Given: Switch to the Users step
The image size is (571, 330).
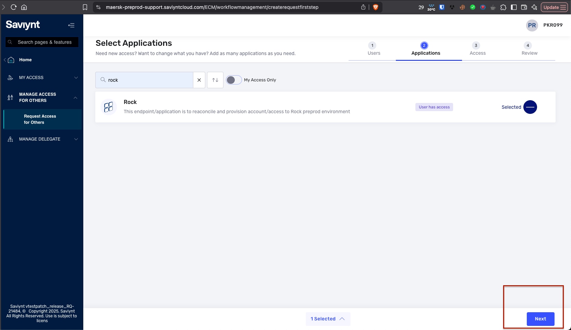Looking at the screenshot, I should click(374, 48).
